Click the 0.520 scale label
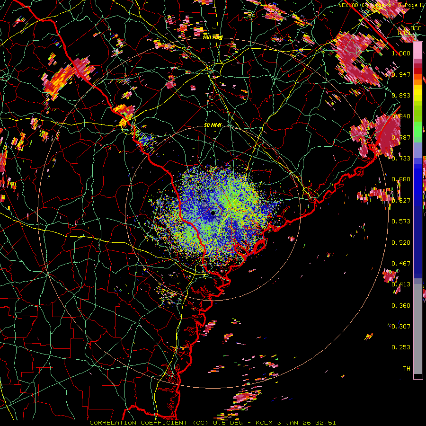The width and height of the screenshot is (426, 426). tap(401, 243)
